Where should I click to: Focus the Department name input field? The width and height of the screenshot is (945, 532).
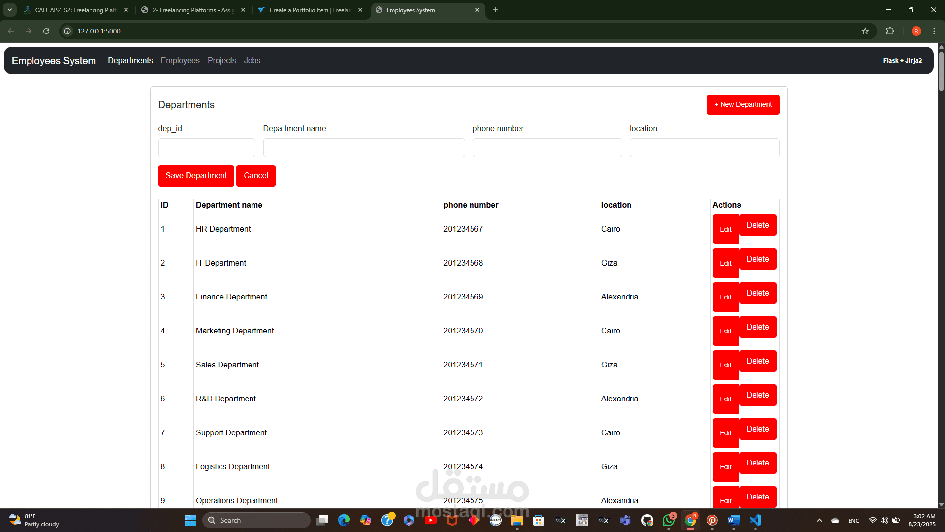tap(364, 148)
